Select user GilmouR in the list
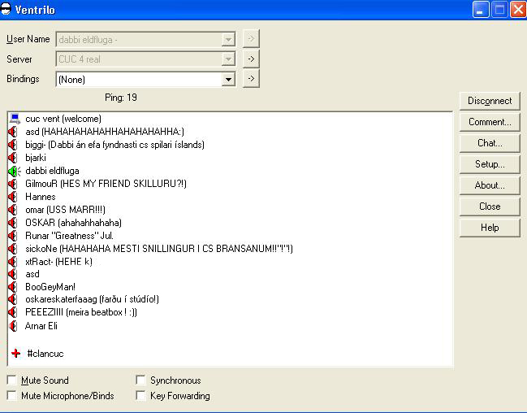The width and height of the screenshot is (527, 413). click(106, 184)
